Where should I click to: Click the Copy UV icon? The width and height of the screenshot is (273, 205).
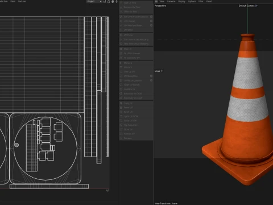click(x=121, y=103)
